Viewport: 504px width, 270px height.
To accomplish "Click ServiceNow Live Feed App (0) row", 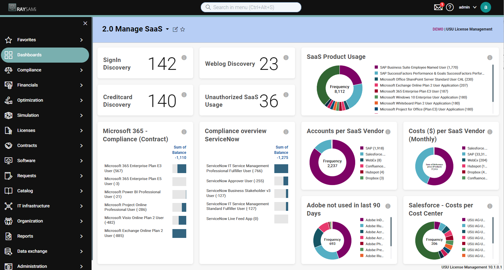I will [247, 219].
